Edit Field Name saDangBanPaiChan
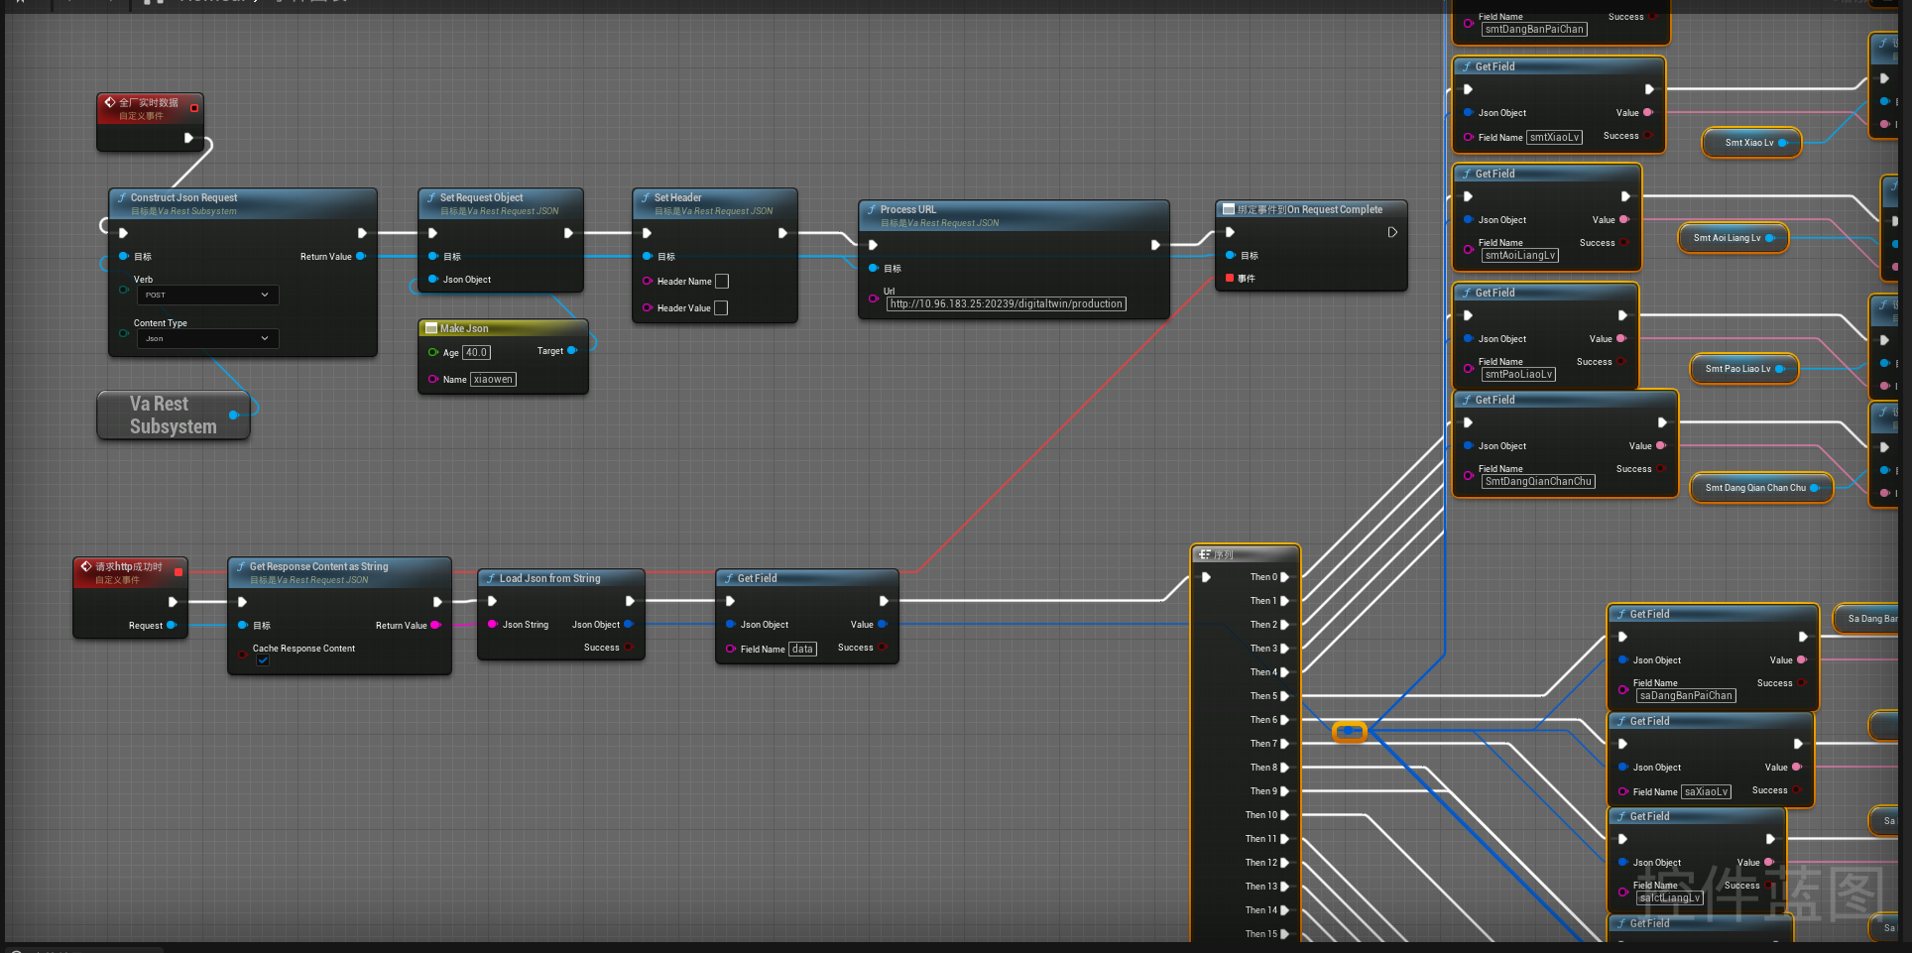This screenshot has height=953, width=1912. click(1686, 696)
